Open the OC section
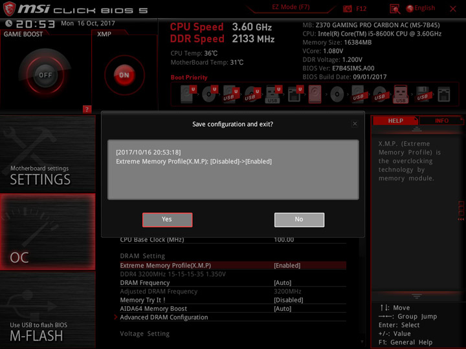This screenshot has width=466, height=349. click(x=47, y=232)
